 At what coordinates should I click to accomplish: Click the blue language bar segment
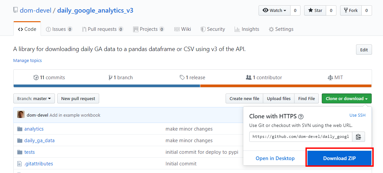tap(107, 86)
